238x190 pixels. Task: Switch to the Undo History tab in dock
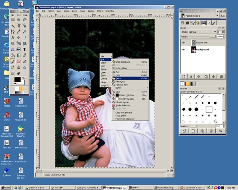point(198,23)
